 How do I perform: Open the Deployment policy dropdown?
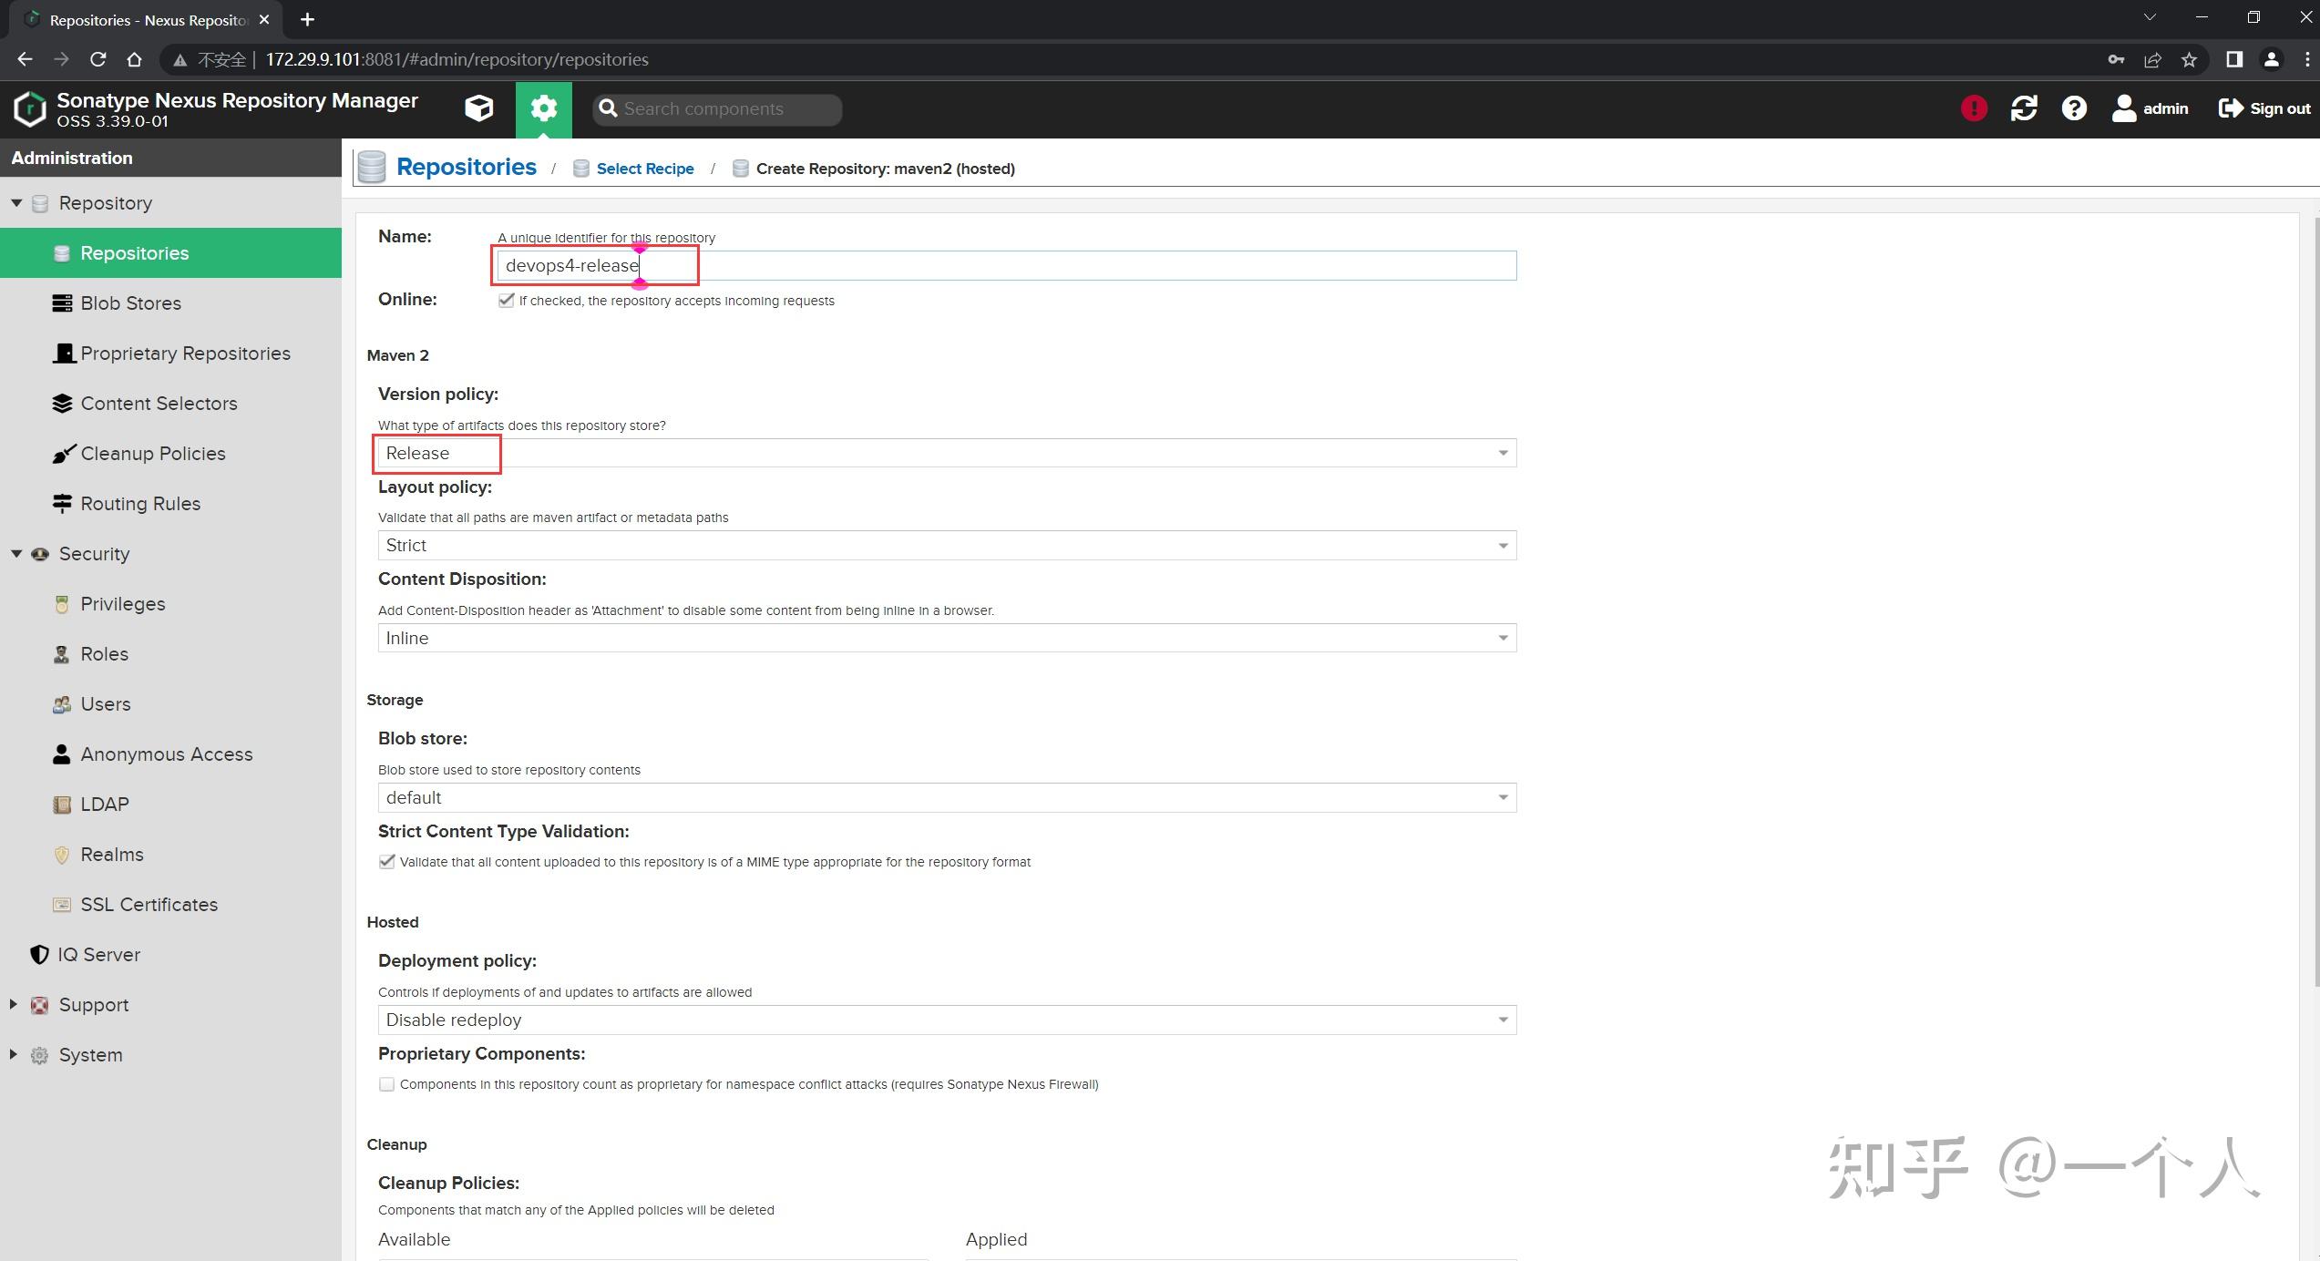[x=1503, y=1020]
